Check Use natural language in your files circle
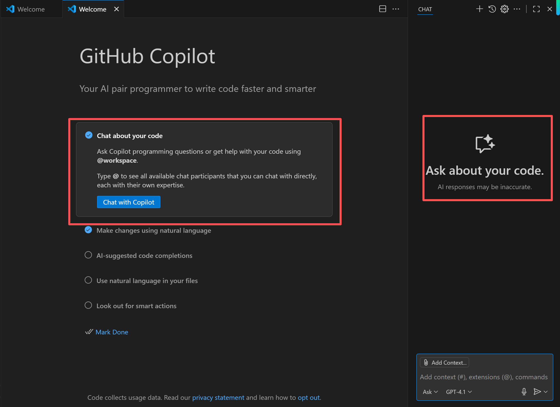560x407 pixels. 88,280
